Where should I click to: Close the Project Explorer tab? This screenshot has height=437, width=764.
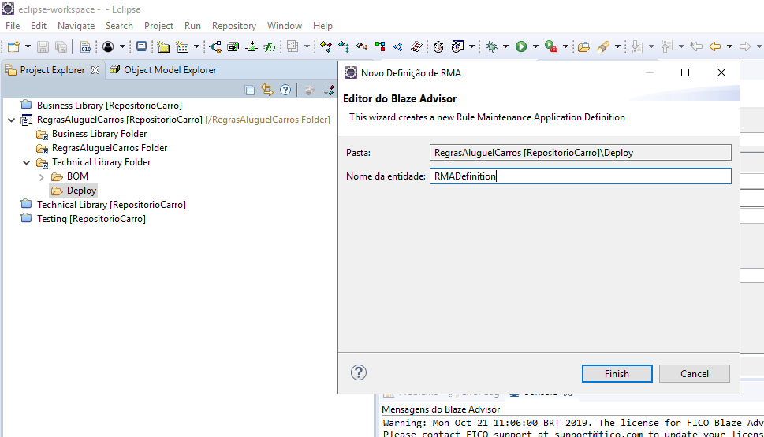(95, 70)
